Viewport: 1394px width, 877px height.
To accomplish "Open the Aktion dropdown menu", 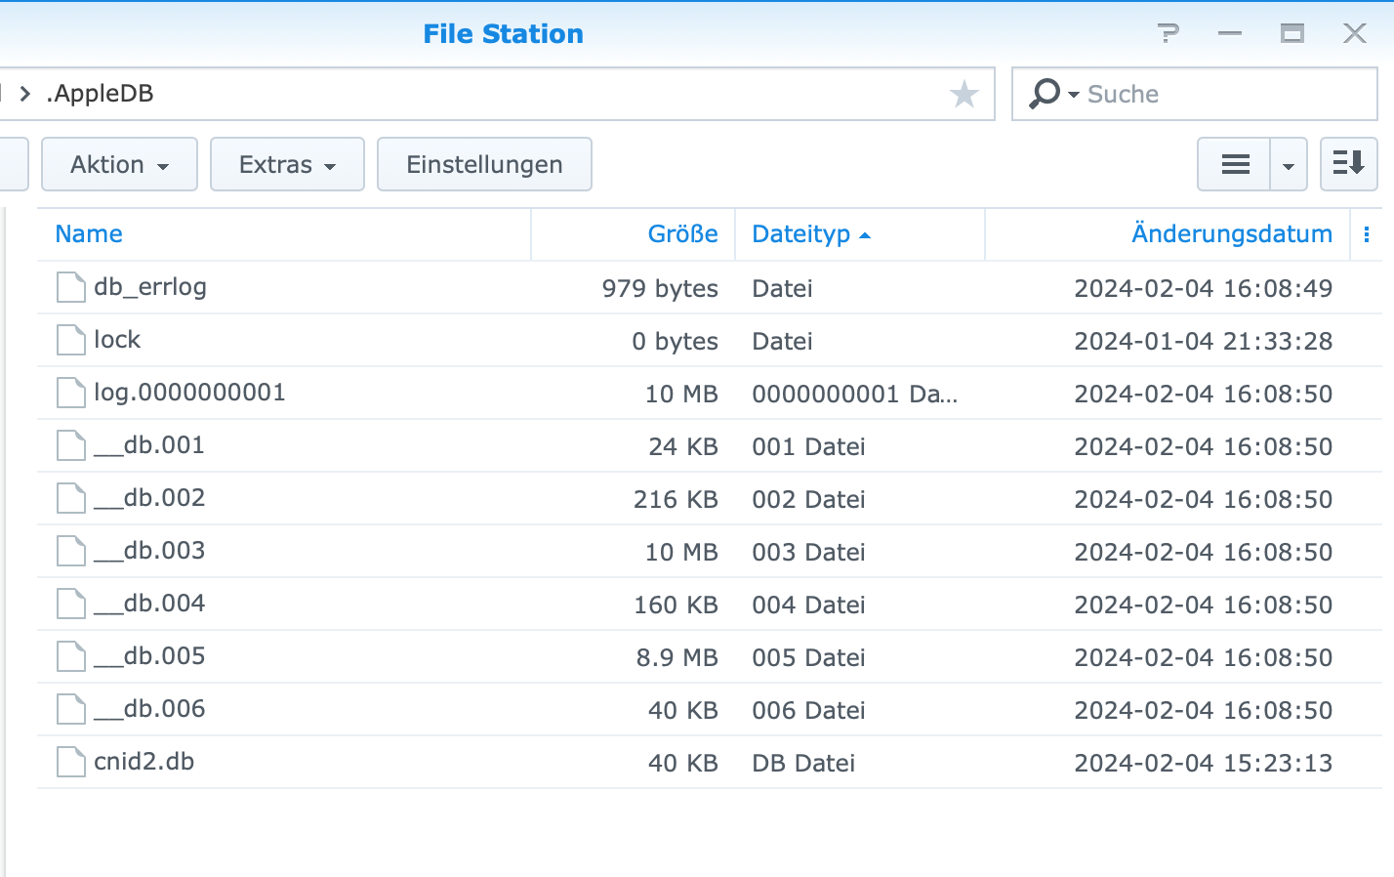I will (x=119, y=164).
